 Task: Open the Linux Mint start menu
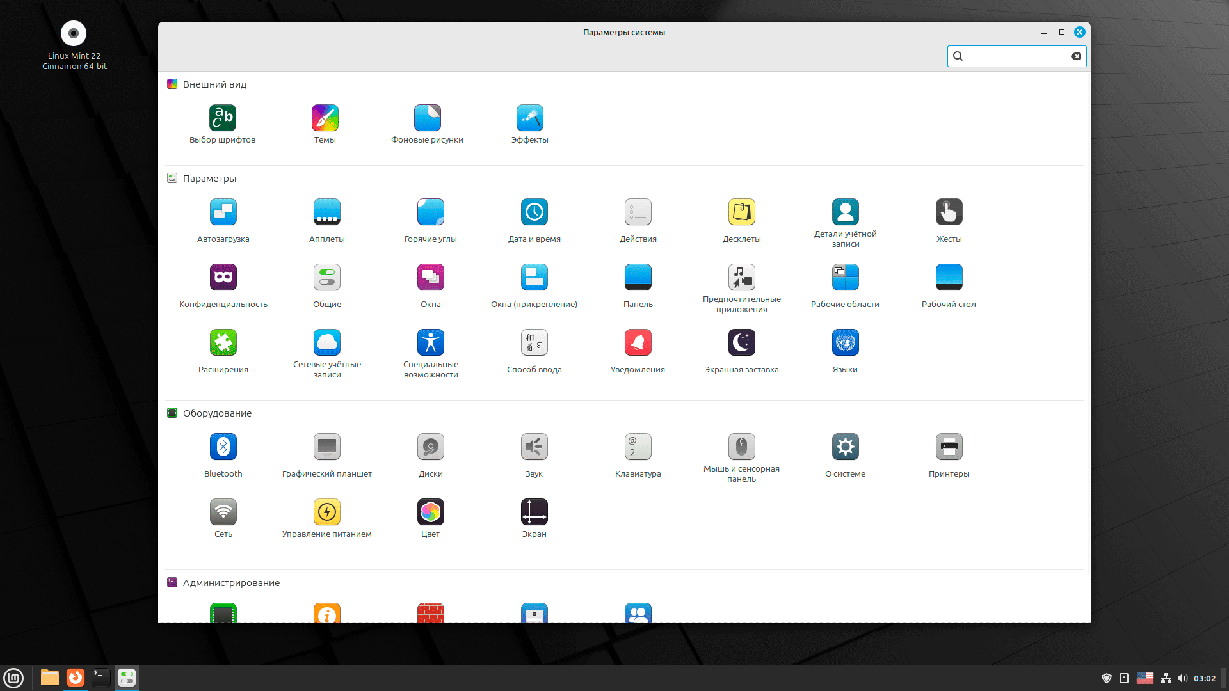[x=13, y=678]
